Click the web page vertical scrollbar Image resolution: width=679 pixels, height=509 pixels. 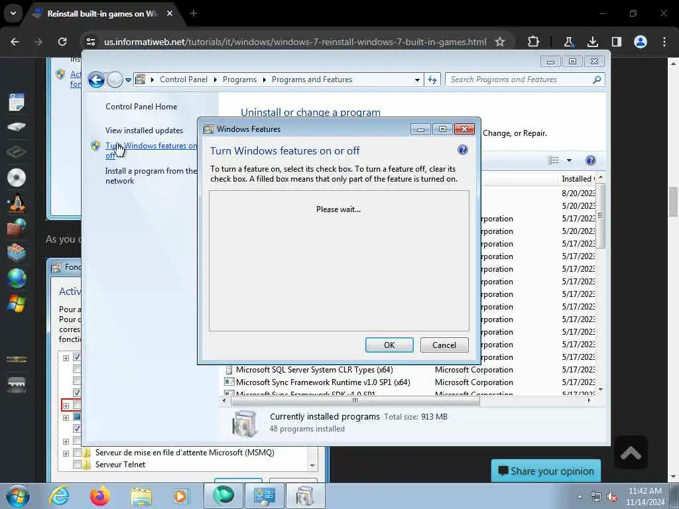coord(673,201)
